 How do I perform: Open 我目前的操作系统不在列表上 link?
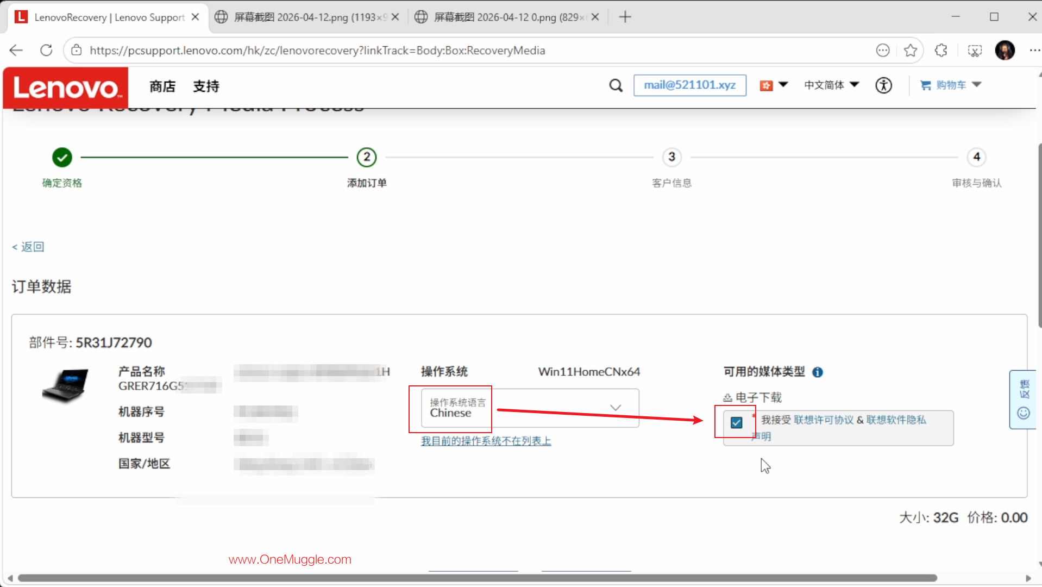click(486, 441)
